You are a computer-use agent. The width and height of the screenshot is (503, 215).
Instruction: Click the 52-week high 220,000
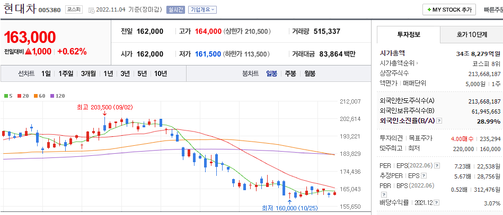pos(464,148)
